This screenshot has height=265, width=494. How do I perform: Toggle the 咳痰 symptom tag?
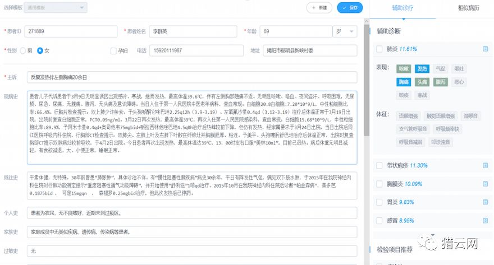pyautogui.click(x=404, y=95)
